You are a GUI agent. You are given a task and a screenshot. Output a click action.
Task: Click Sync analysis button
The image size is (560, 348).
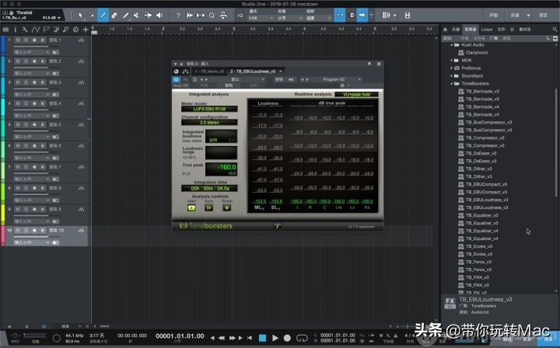tap(209, 208)
